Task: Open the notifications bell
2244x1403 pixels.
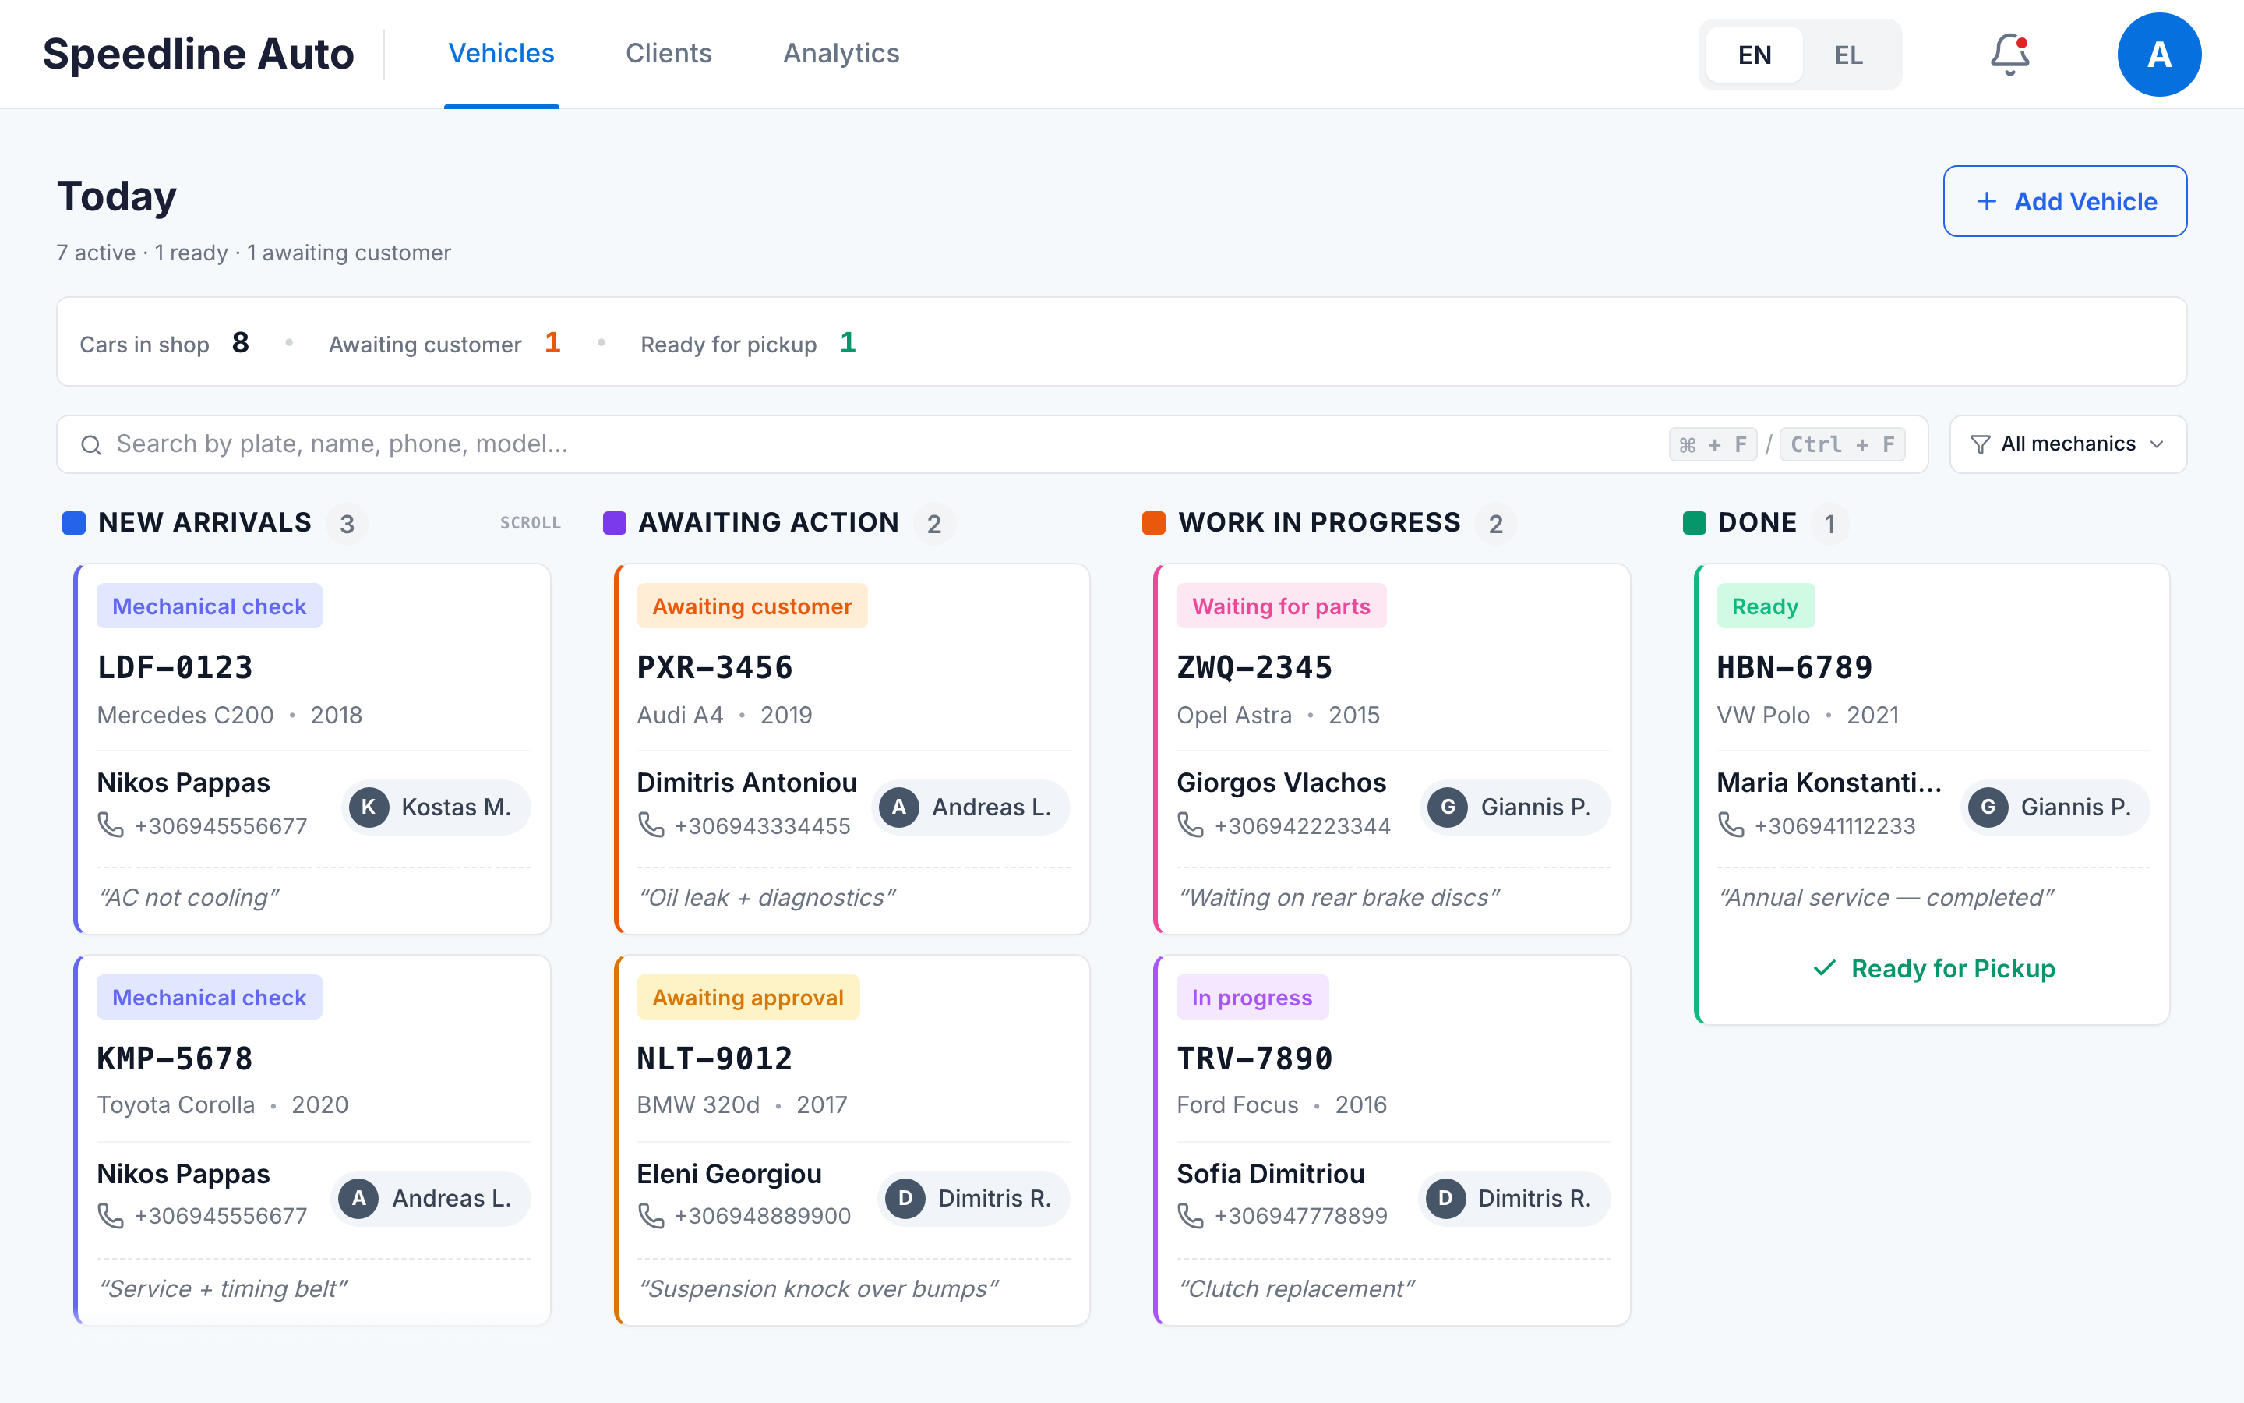Action: pos(2009,54)
